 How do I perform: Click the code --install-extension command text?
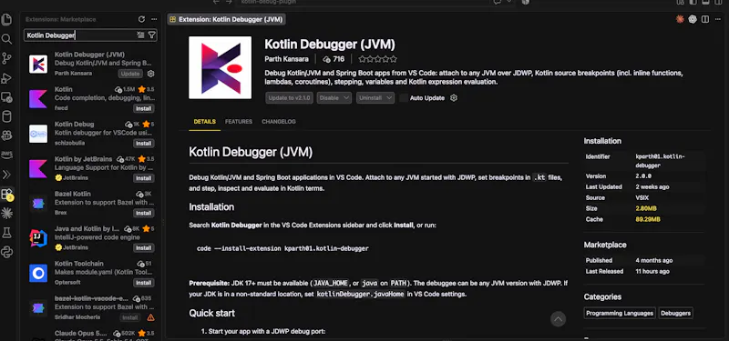(x=282, y=248)
